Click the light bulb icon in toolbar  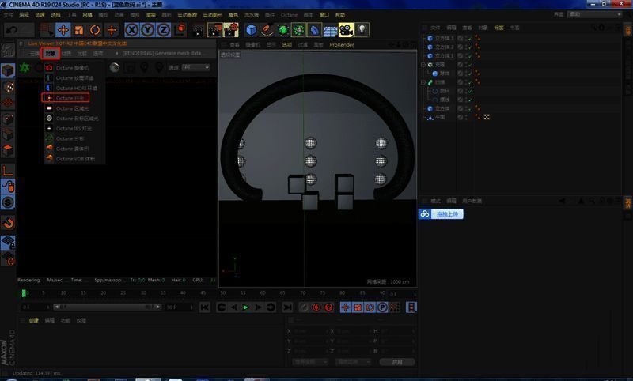coord(362,30)
